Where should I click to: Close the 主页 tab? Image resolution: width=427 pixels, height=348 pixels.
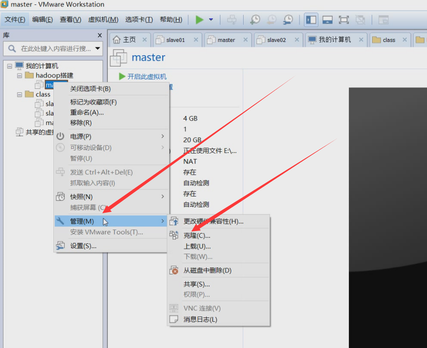tap(145, 39)
